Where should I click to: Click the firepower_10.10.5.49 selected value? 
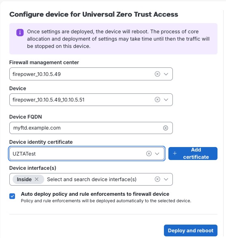click(x=37, y=74)
